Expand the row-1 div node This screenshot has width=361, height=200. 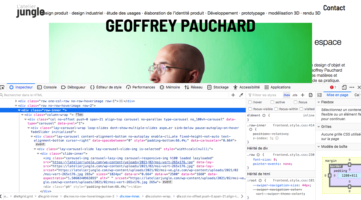tap(16, 101)
